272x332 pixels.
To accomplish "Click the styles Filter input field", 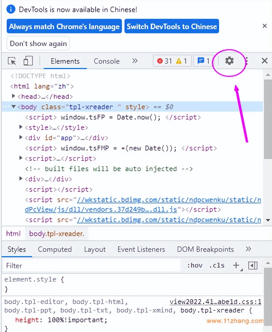I will click(x=91, y=266).
